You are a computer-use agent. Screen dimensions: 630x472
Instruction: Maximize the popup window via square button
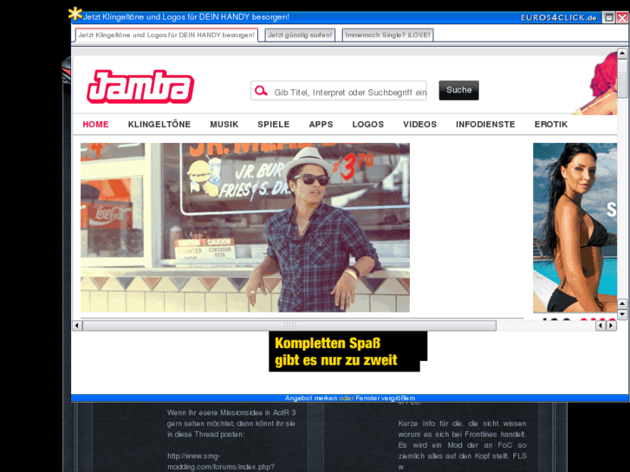pyautogui.click(x=609, y=17)
